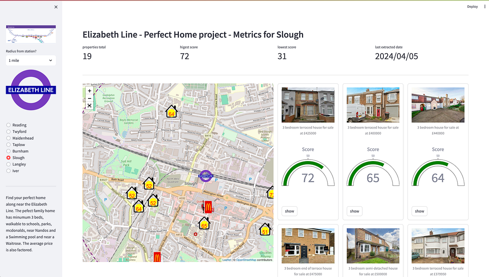Switch to the Langley station
This screenshot has width=489, height=277.
click(8, 164)
